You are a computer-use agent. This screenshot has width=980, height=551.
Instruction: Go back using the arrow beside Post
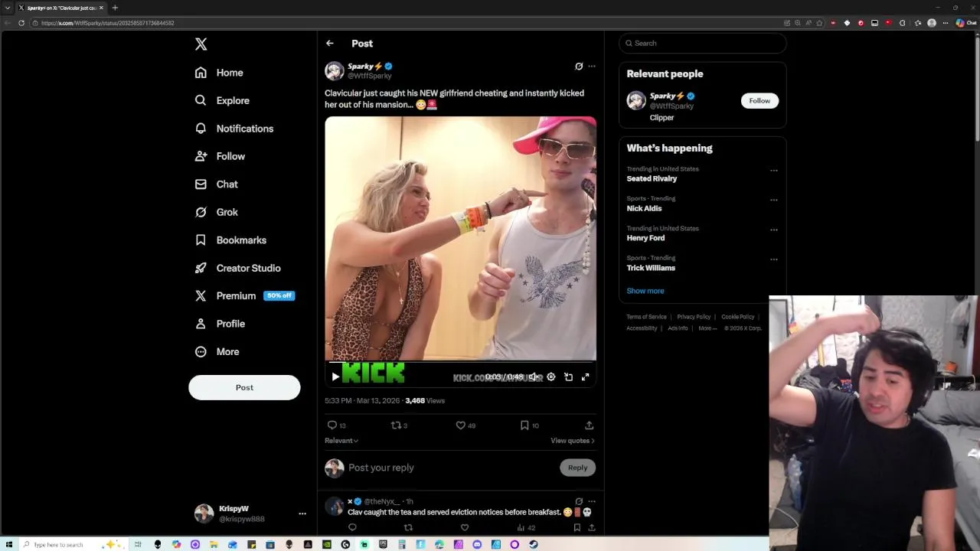pos(329,44)
